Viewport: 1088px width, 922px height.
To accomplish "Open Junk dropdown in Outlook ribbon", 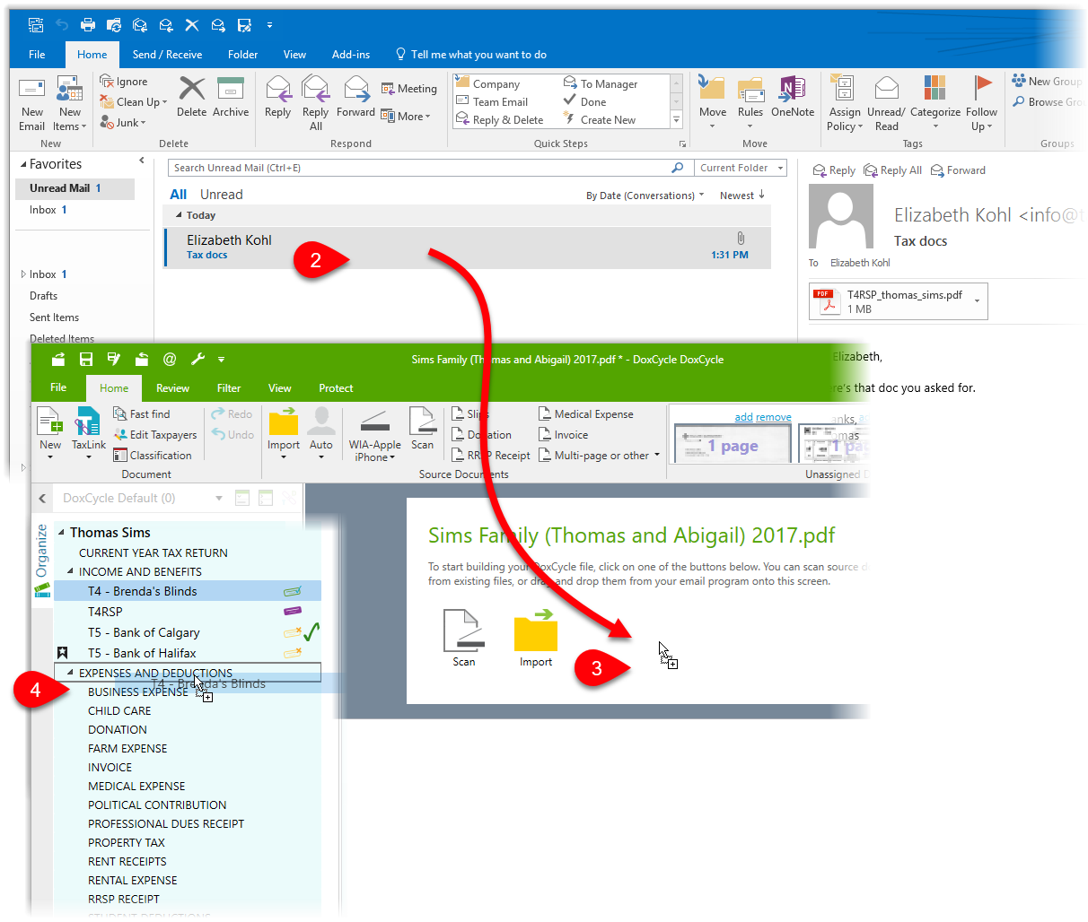I will point(124,123).
